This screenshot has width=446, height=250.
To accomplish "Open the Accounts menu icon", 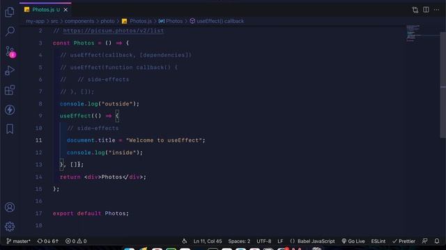I will (x=10, y=207).
